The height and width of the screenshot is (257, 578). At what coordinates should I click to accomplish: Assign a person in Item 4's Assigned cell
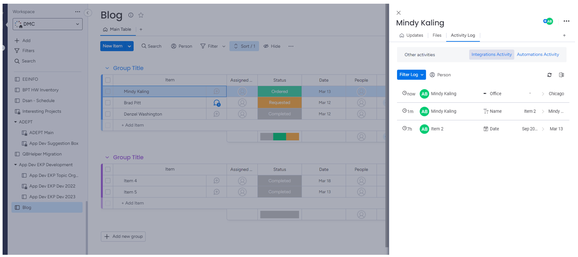pos(242,181)
